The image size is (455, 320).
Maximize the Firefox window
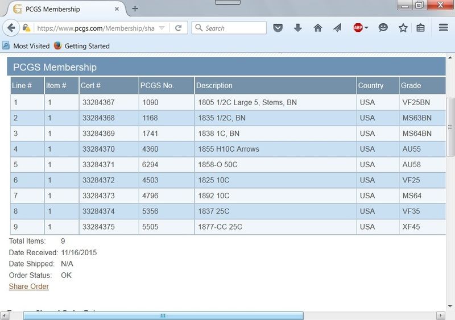[419, 5]
